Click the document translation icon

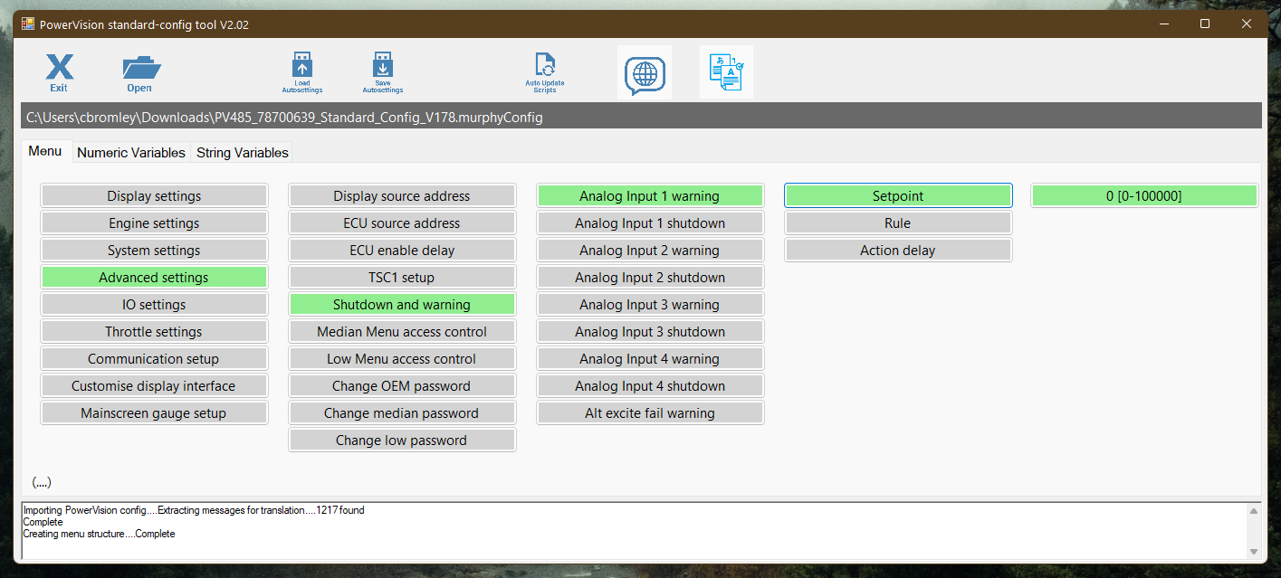pos(725,72)
